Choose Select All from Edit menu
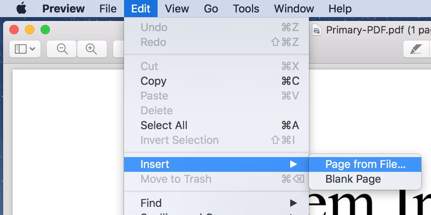 pos(164,126)
